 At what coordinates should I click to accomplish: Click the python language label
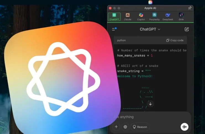tap(121, 40)
